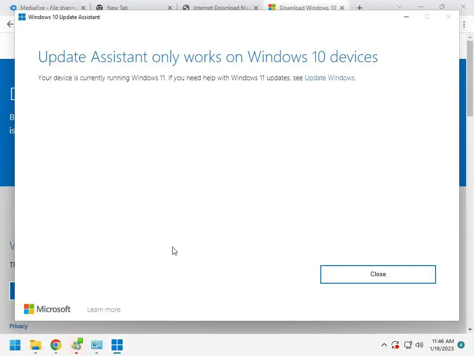Image resolution: width=474 pixels, height=356 pixels.
Task: Click the sync status tray icon
Action: 395,345
